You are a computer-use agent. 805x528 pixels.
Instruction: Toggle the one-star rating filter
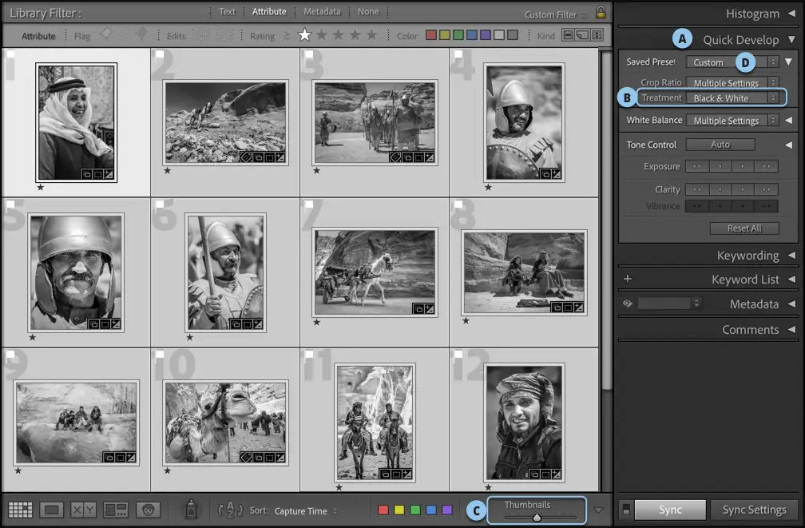[x=304, y=35]
